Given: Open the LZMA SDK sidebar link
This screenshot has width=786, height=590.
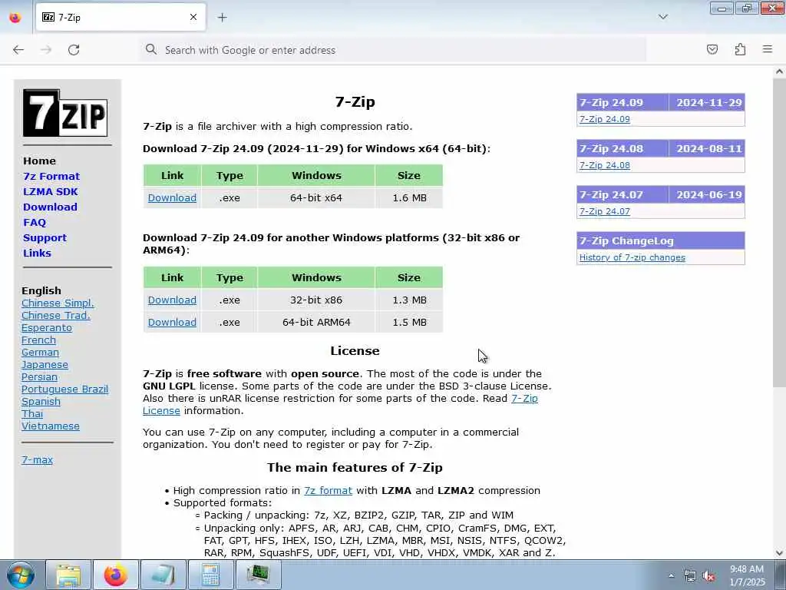Looking at the screenshot, I should (50, 191).
